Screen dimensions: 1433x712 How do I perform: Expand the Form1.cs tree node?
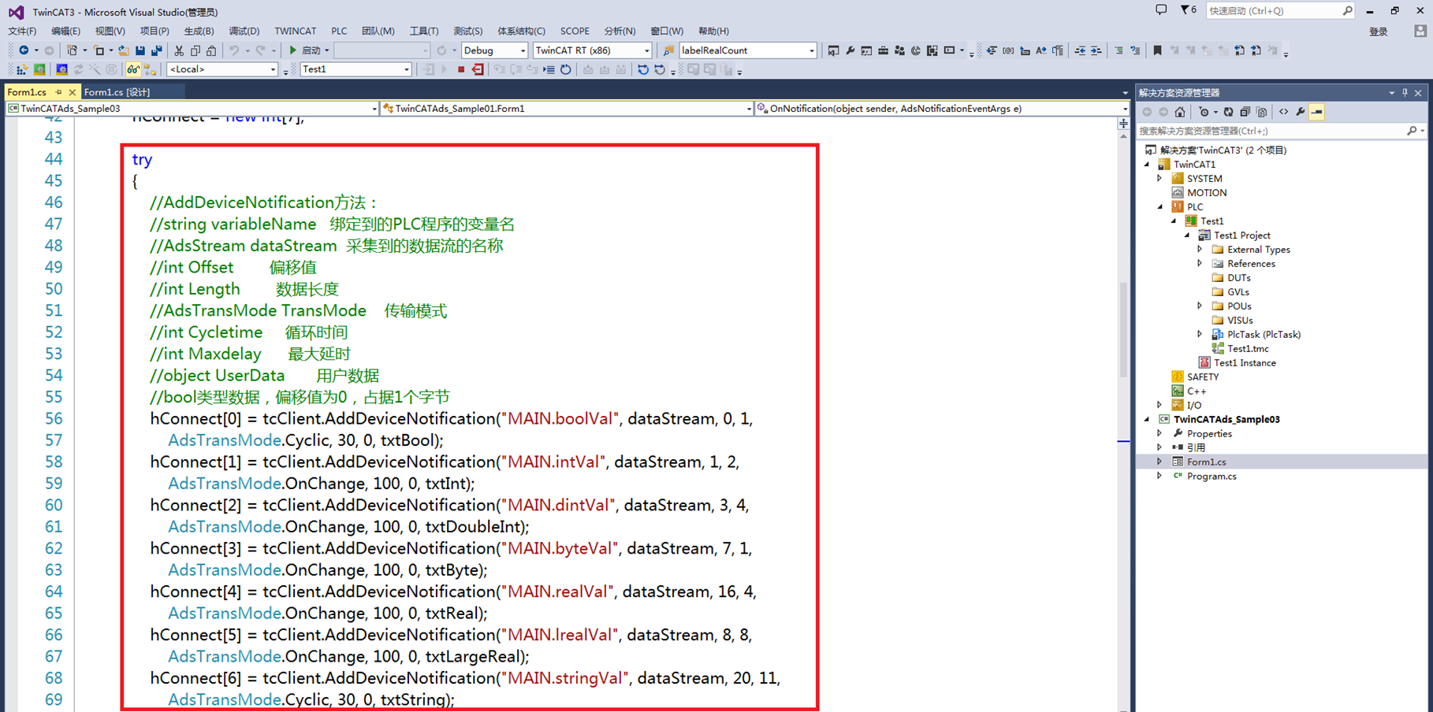tap(1160, 462)
